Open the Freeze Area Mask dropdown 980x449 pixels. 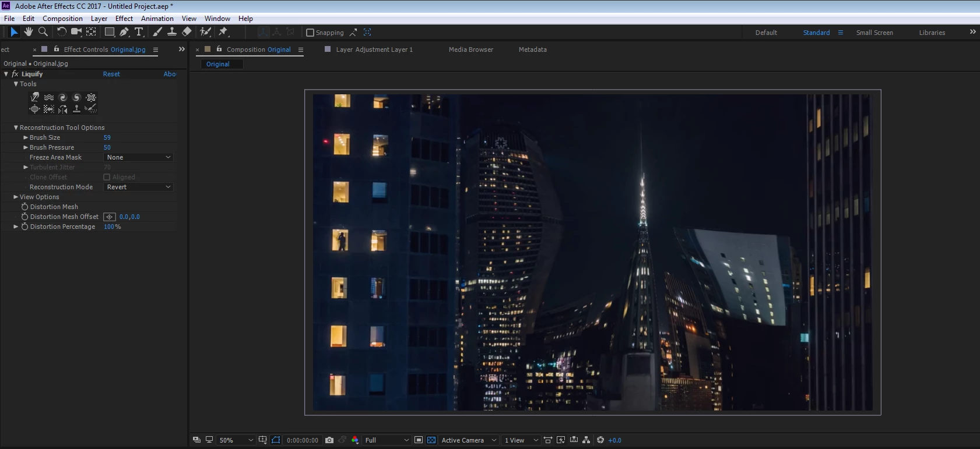click(x=139, y=157)
